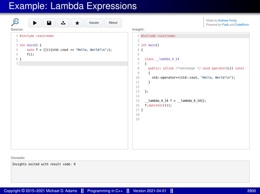Click '#include <iostream>' in the Source pane

37,36
